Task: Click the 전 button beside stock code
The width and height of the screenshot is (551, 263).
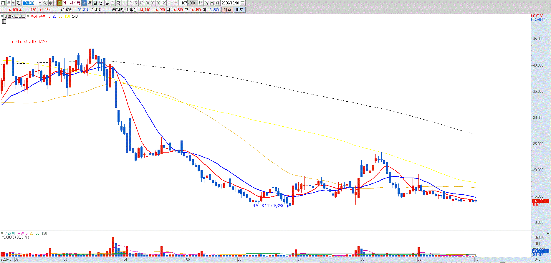Action: 19,3
